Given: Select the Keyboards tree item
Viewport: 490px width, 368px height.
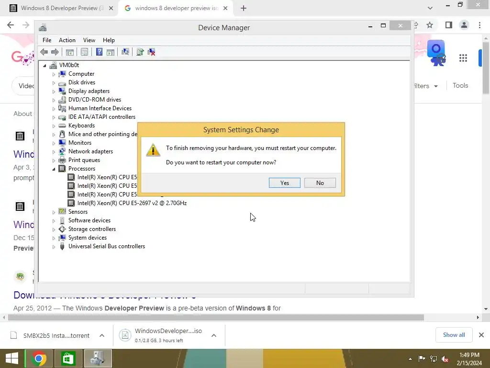Looking at the screenshot, I should coord(81,126).
